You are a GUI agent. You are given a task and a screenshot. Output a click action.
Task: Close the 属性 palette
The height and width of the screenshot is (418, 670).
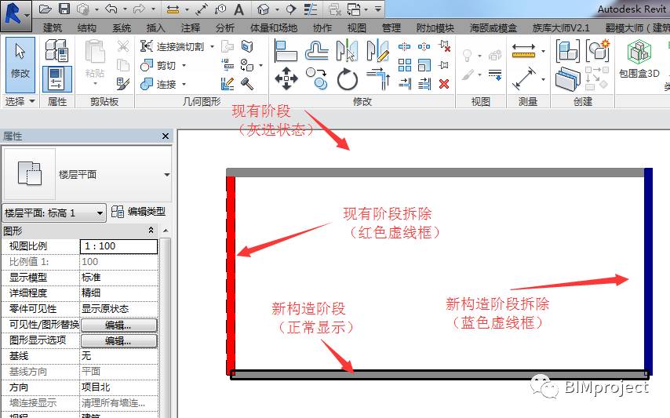coord(166,136)
